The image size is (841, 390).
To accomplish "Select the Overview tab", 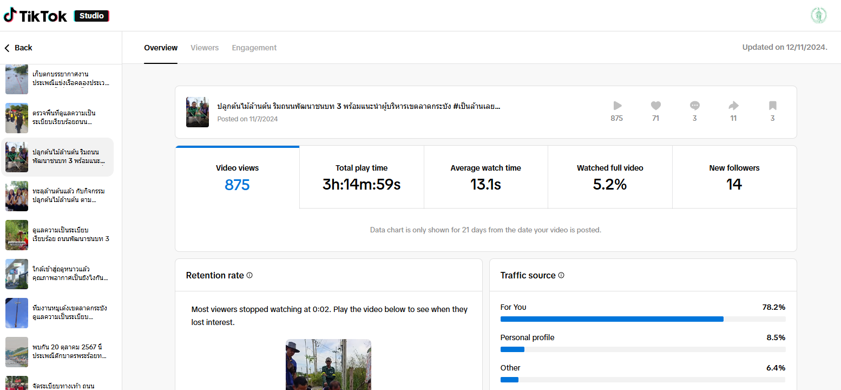I will [x=161, y=48].
